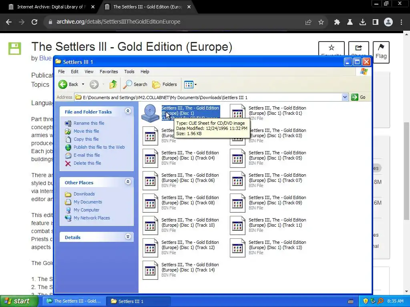Open the Tools menu
The width and height of the screenshot is (410, 307).
tap(129, 72)
